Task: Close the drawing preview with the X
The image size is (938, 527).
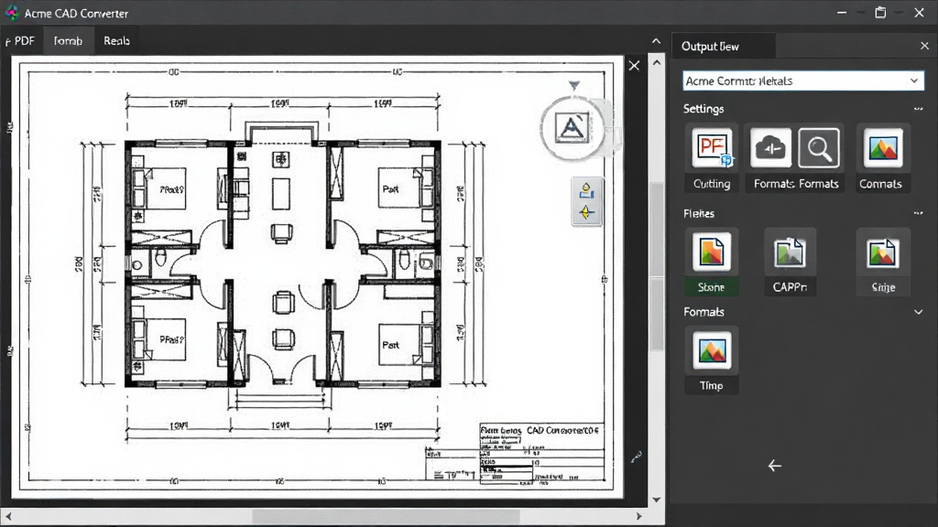Action: tap(634, 65)
